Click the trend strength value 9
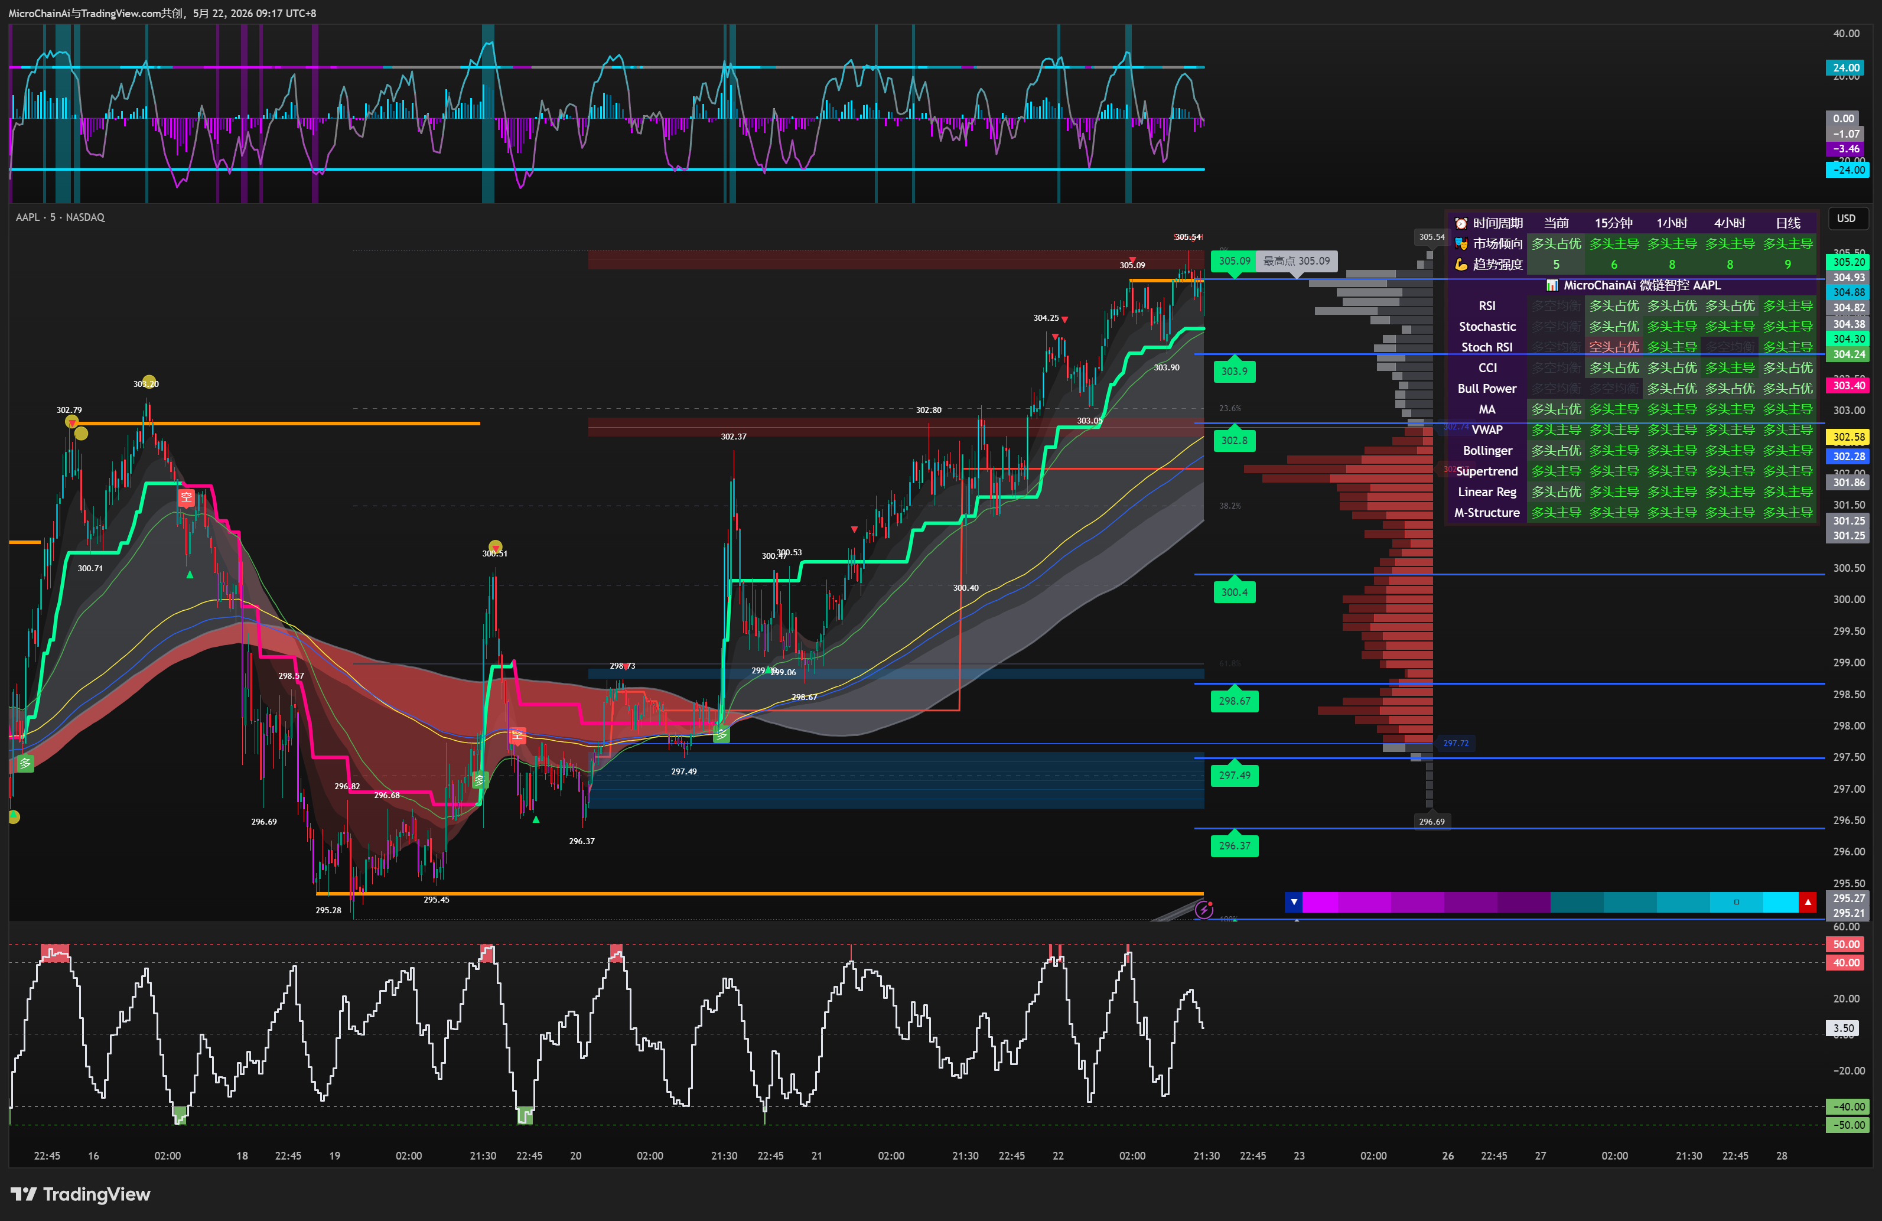The height and width of the screenshot is (1221, 1882). pyautogui.click(x=1788, y=264)
